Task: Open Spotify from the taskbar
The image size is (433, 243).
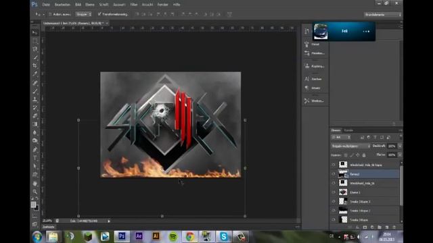Action: coord(173,236)
